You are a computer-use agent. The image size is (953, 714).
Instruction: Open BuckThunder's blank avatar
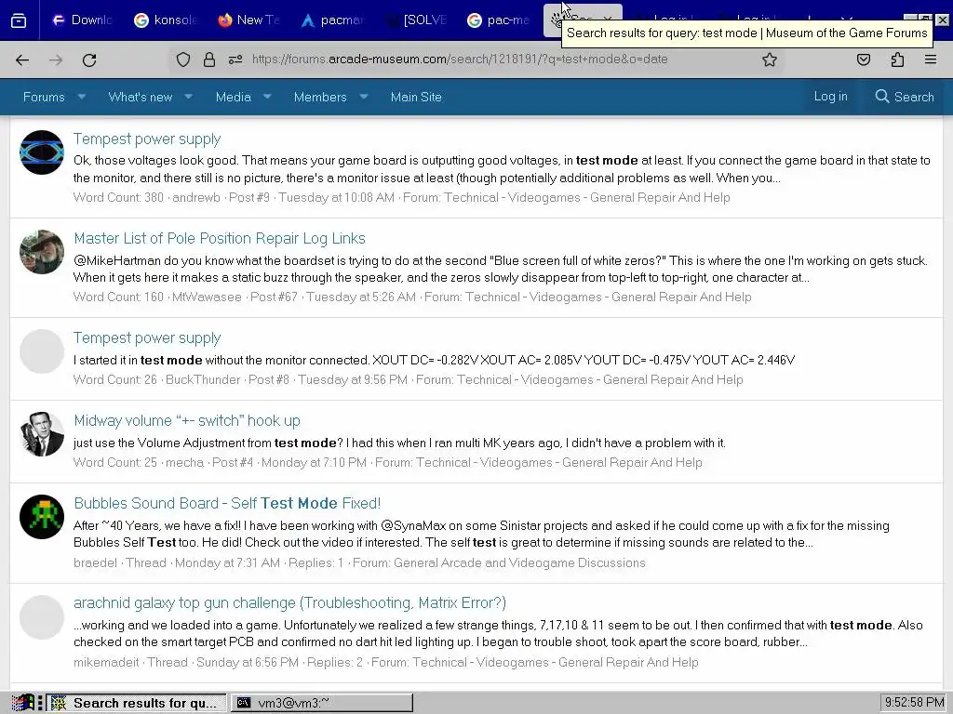click(x=41, y=351)
